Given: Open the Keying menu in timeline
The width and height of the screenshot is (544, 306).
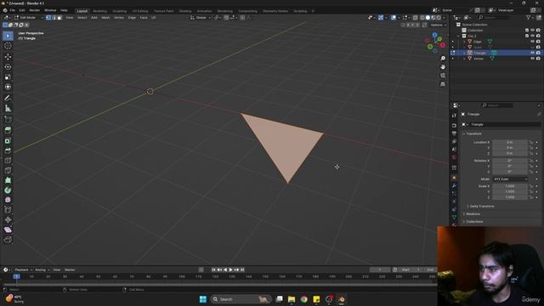Looking at the screenshot, I should 42,269.
